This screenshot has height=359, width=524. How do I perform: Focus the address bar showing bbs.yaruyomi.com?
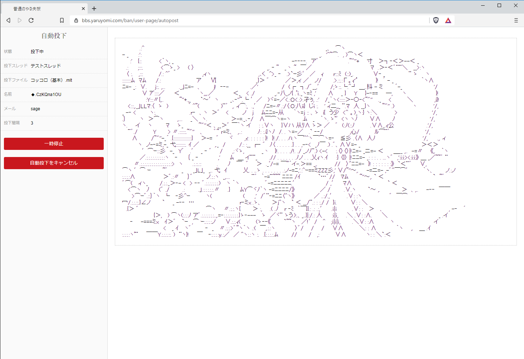coord(250,20)
